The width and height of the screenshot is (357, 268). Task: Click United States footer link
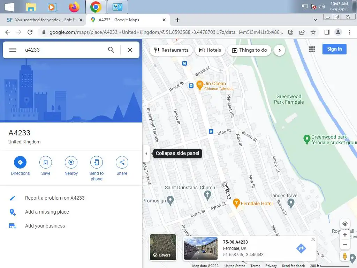[x=235, y=266]
